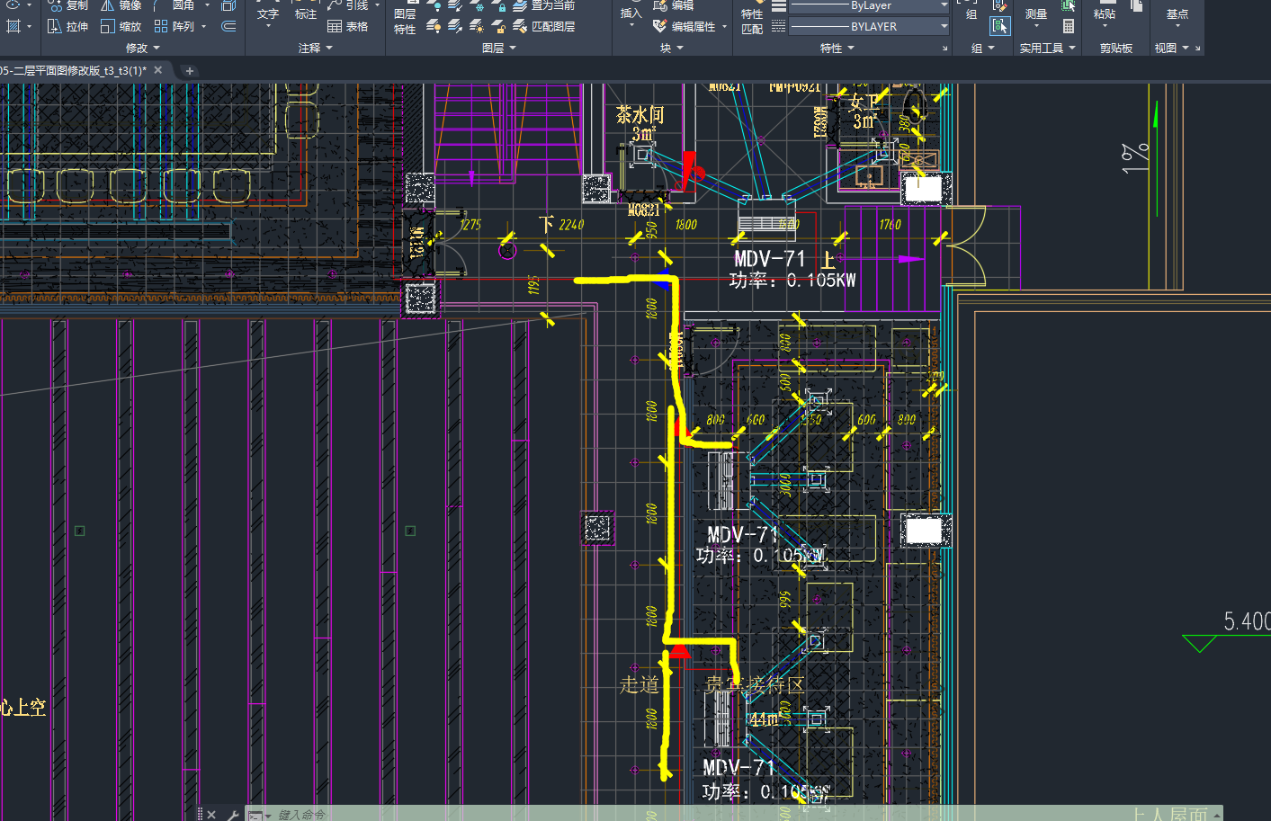Select the Fillet (圆角) tool
This screenshot has height=821, width=1271.
175,5
